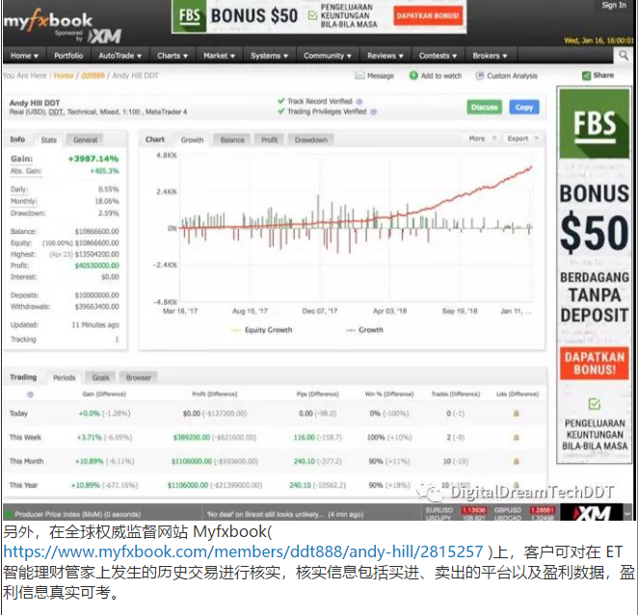The height and width of the screenshot is (615, 638).
Task: Click DAPATKAN BONUS! button in sidebar ad
Action: coord(594,363)
